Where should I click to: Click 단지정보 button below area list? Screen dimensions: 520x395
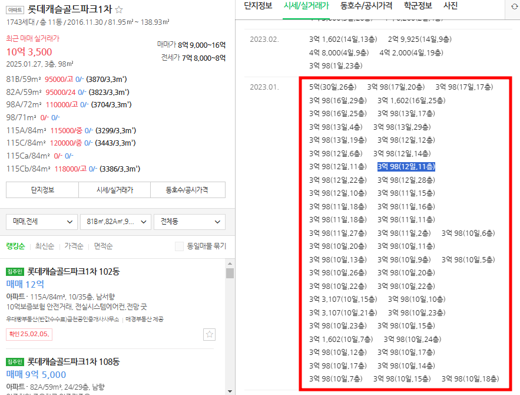coord(42,190)
